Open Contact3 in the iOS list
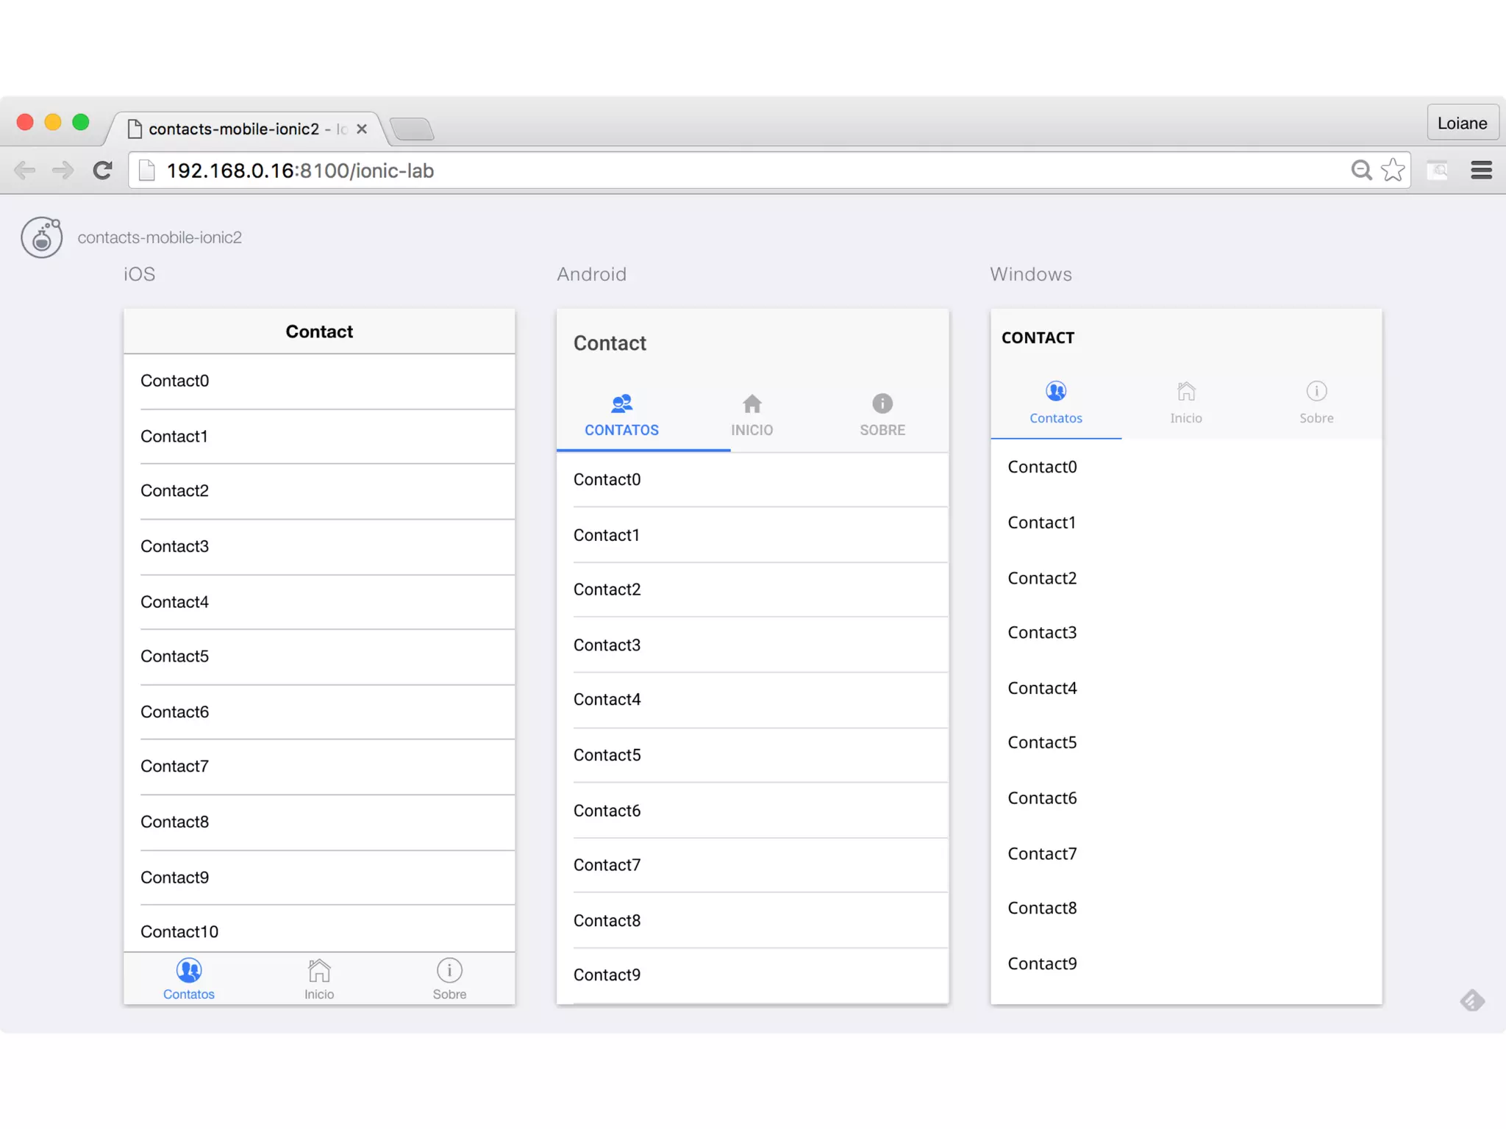The image size is (1506, 1129). point(175,546)
